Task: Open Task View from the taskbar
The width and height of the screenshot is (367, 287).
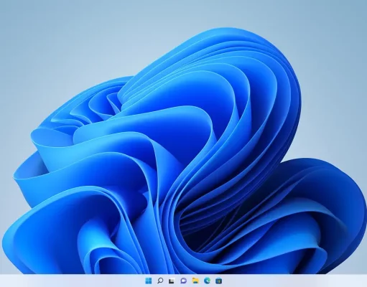Action: coord(172,281)
